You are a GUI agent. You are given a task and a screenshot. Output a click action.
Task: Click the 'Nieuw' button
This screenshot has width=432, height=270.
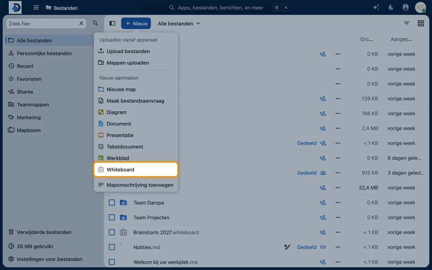click(136, 23)
